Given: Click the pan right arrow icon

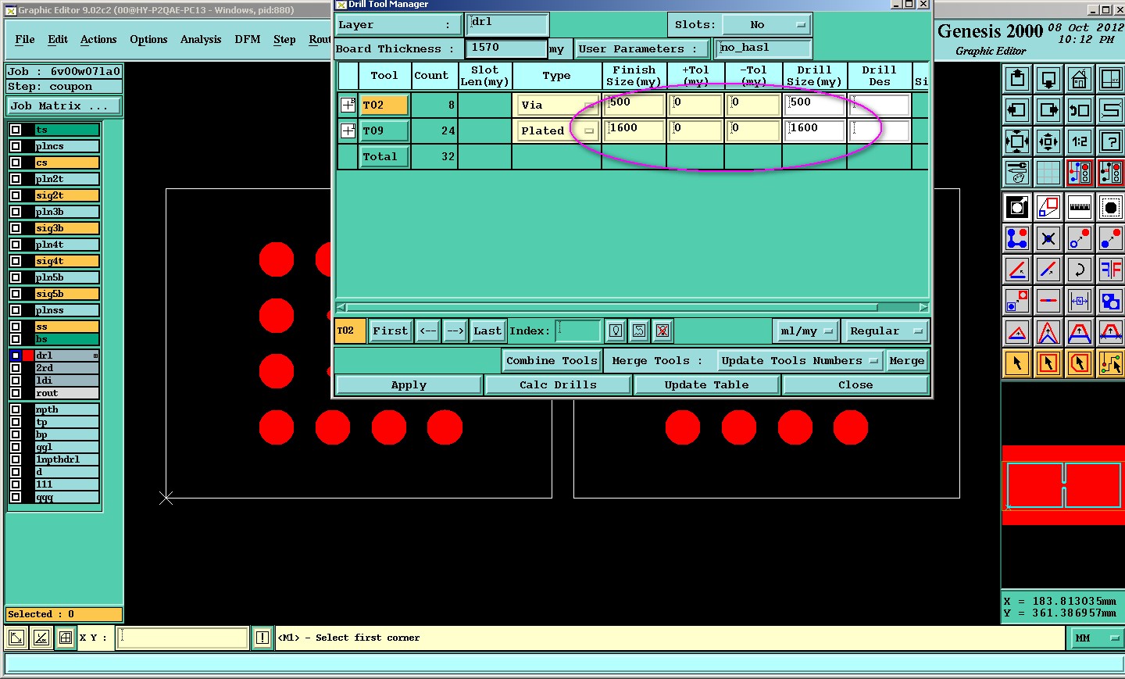Looking at the screenshot, I should click(x=1048, y=110).
